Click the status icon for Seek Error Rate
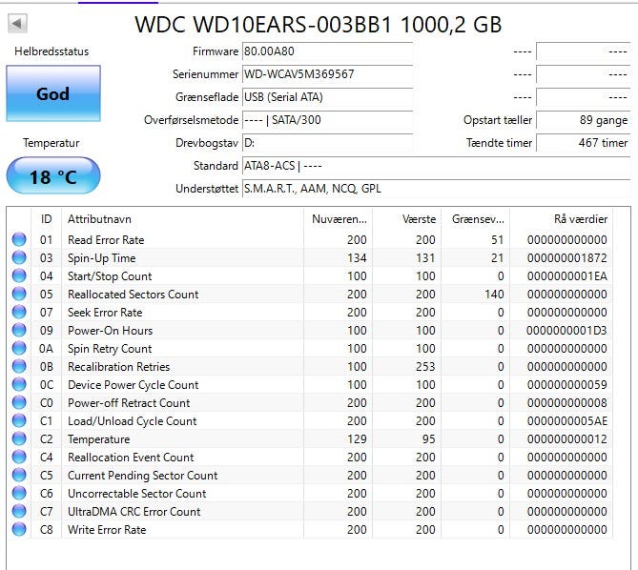The image size is (638, 570). pos(19,312)
